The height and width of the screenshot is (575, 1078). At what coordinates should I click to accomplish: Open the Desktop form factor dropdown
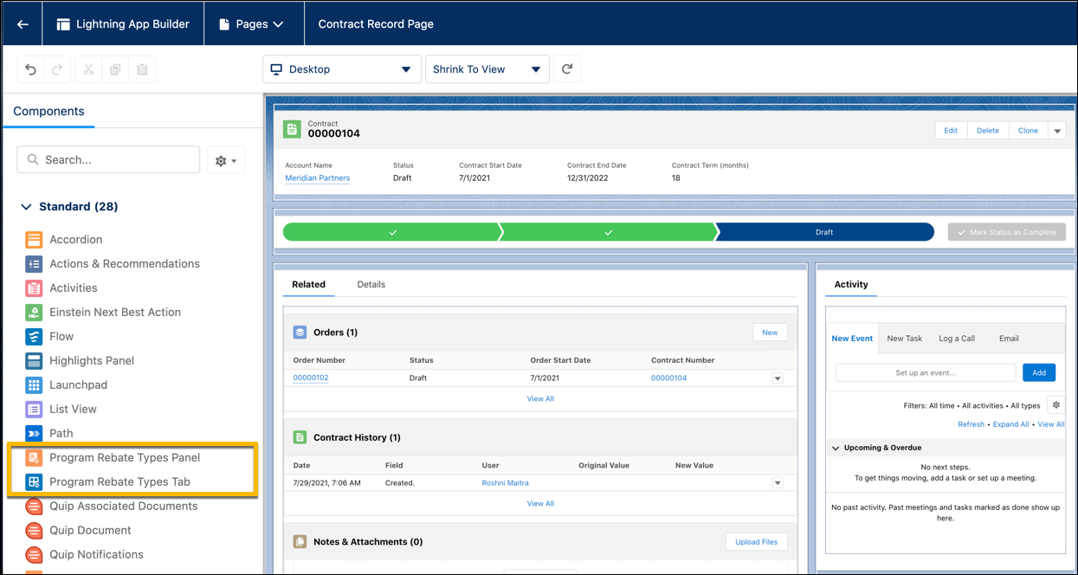coord(341,68)
